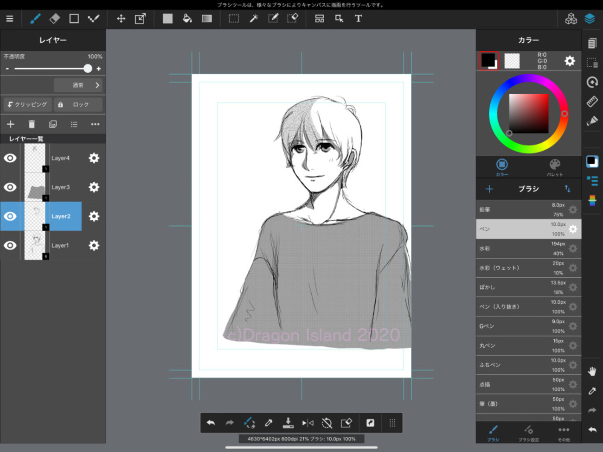The height and width of the screenshot is (452, 603).
Task: Toggle visibility of Layer3
Action: pyautogui.click(x=10, y=187)
